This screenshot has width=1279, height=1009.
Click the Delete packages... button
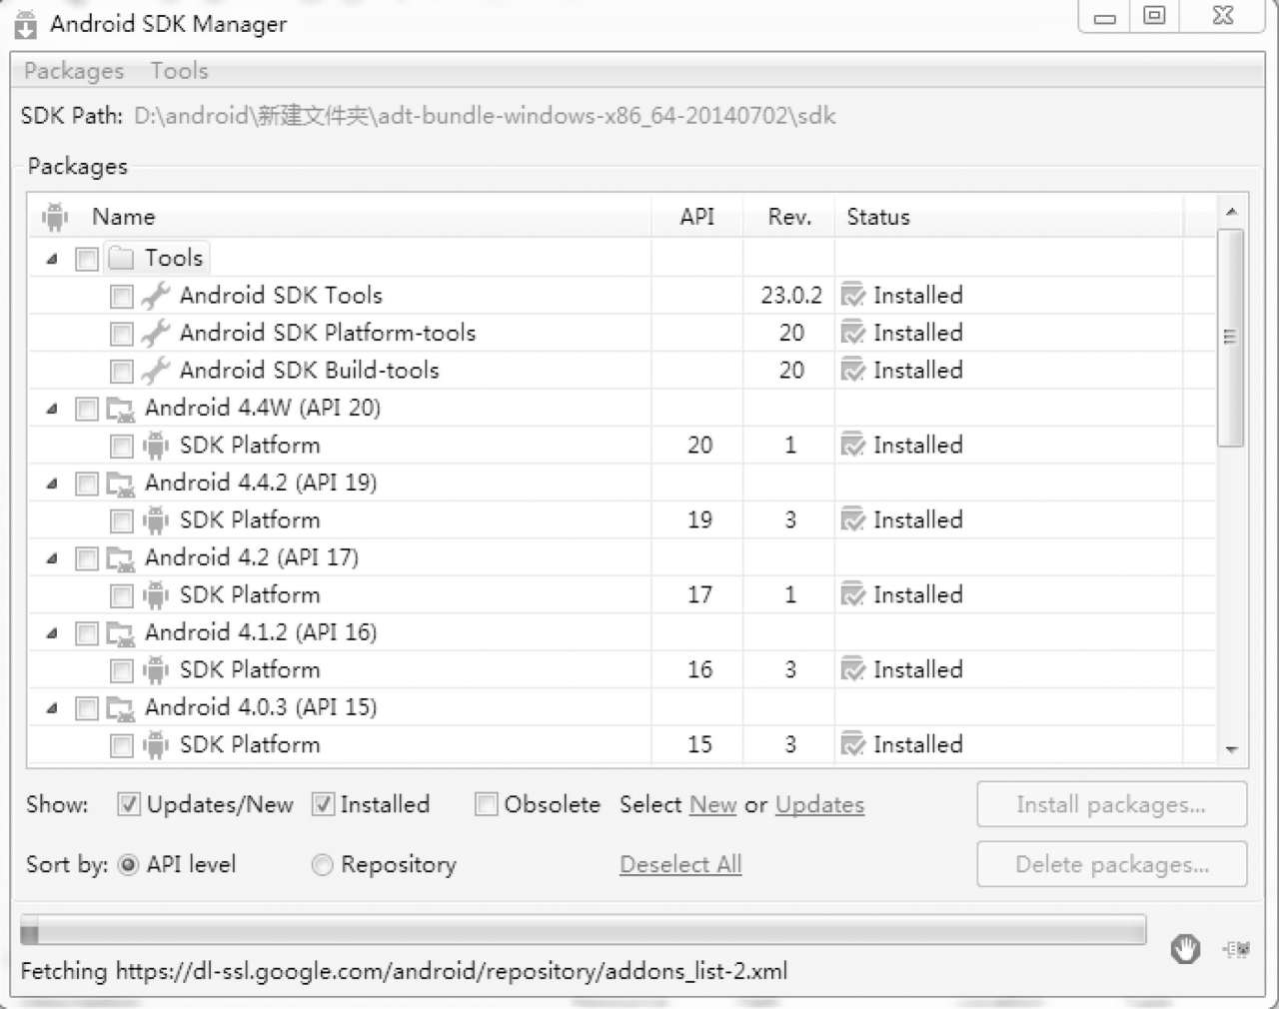pos(1112,865)
